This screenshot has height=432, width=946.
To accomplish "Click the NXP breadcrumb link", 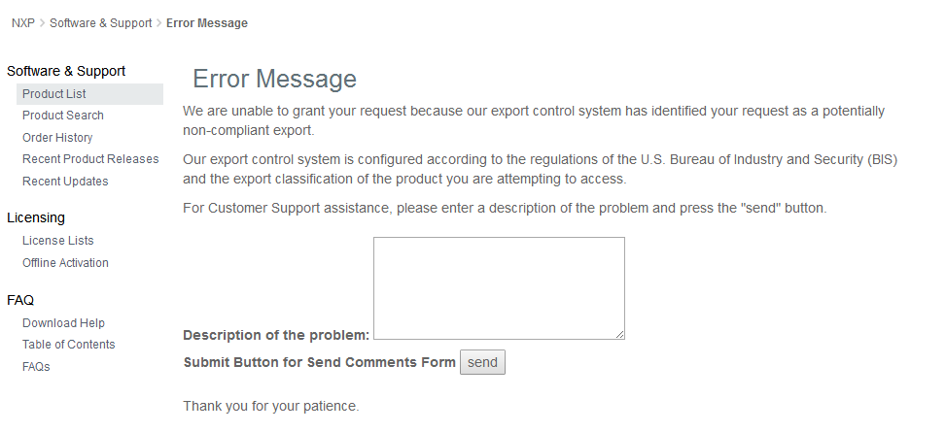I will click(22, 23).
